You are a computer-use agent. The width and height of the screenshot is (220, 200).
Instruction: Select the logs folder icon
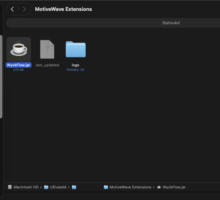[76, 49]
